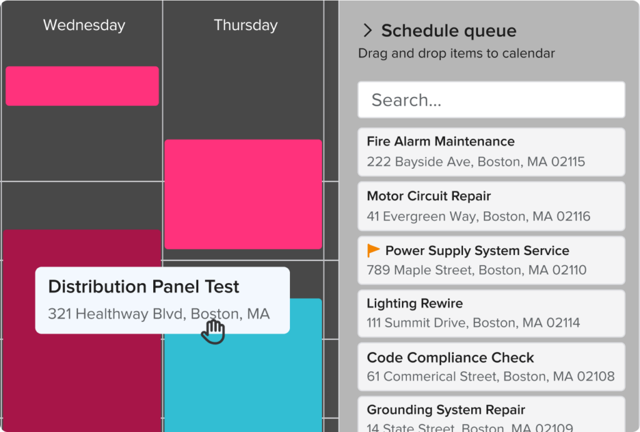This screenshot has width=640, height=432.
Task: Open the Distribution Panel Test event details
Action: (x=144, y=286)
